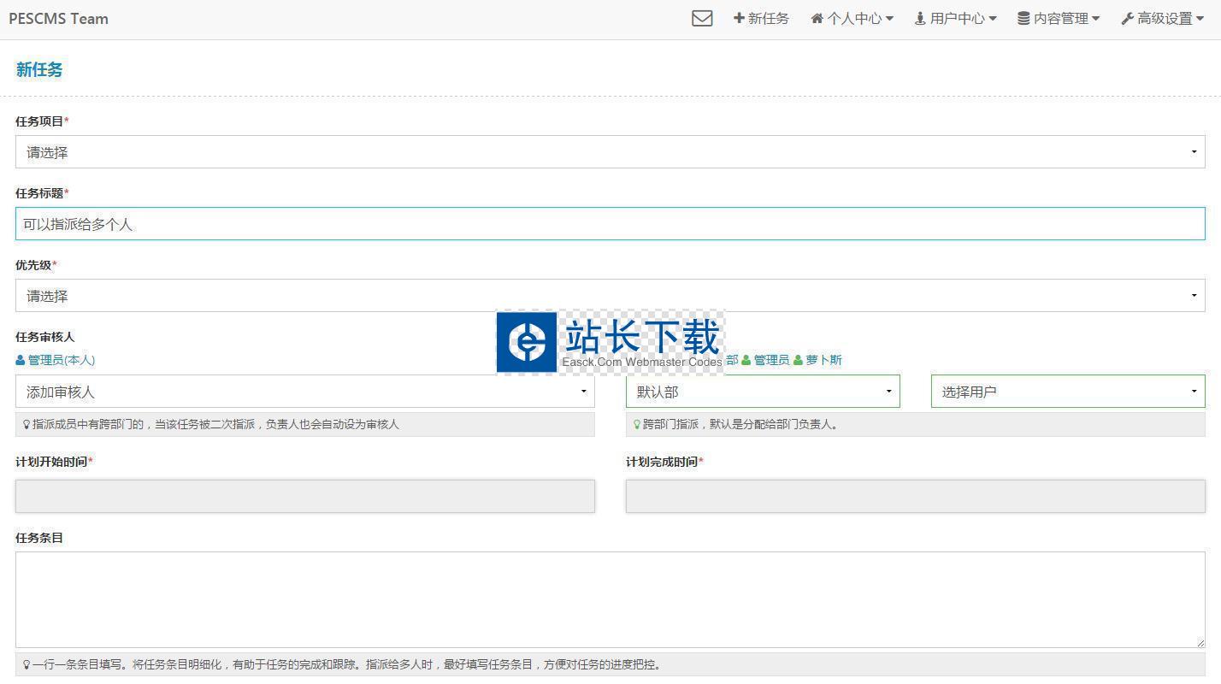Viewport: 1221px width, 684px height.
Task: Click the 萝卜斯 assignee link
Action: pos(823,360)
